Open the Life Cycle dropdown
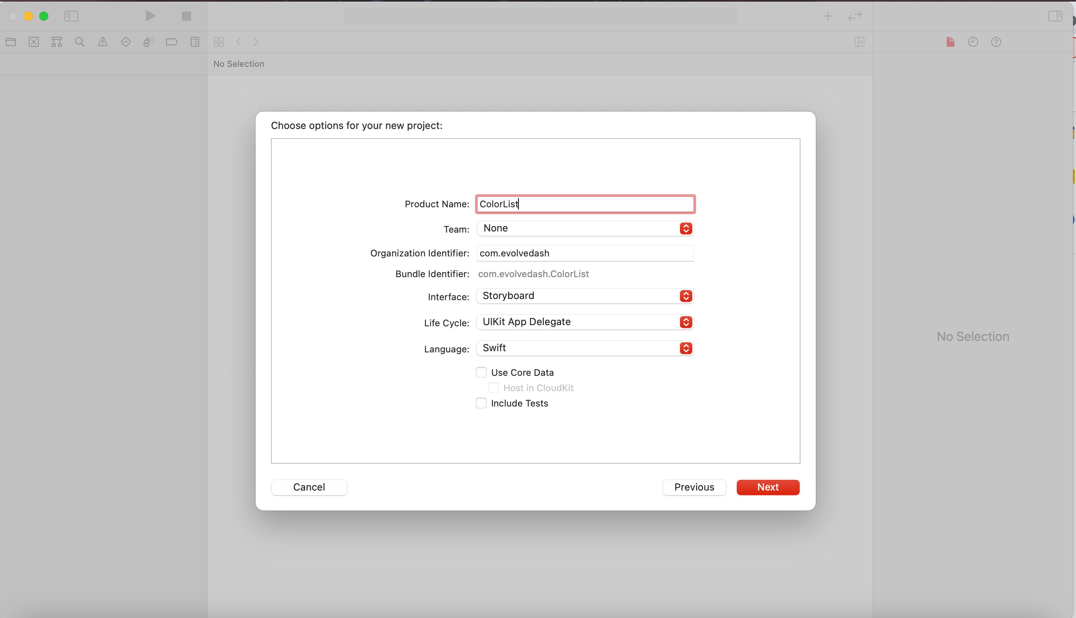1076x618 pixels. 585,322
